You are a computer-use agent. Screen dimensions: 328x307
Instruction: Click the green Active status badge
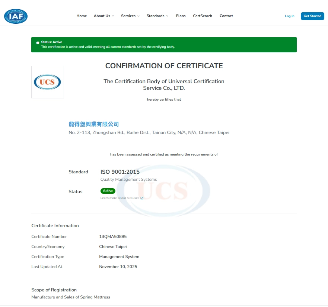click(x=108, y=191)
